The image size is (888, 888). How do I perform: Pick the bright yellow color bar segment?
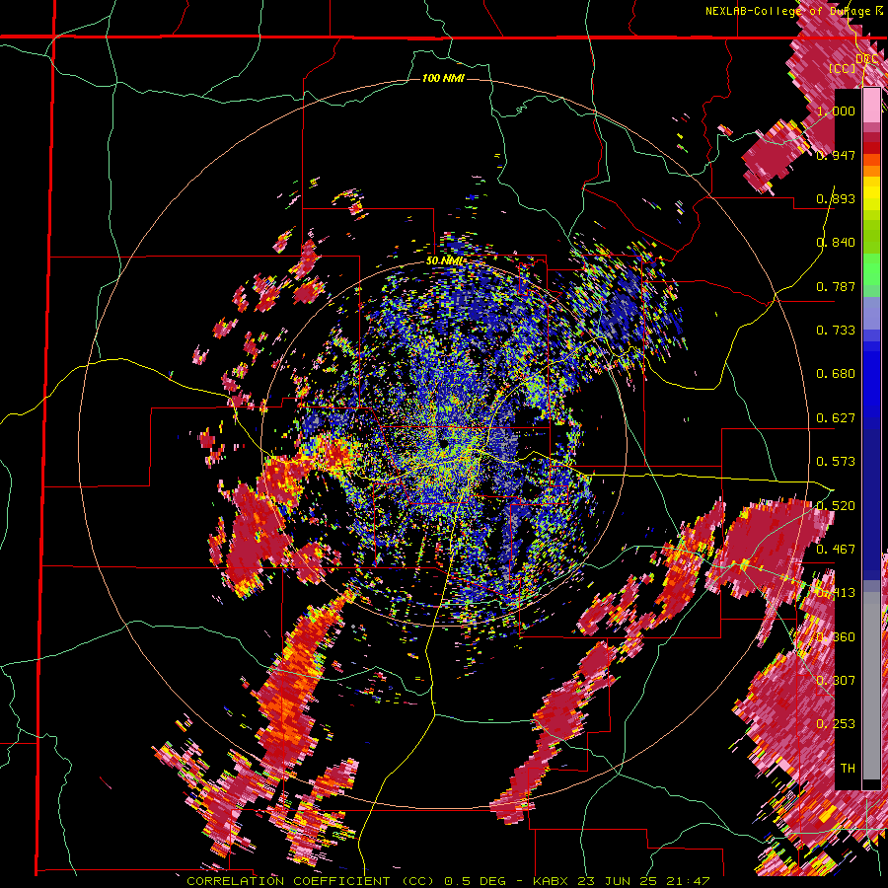click(x=871, y=193)
